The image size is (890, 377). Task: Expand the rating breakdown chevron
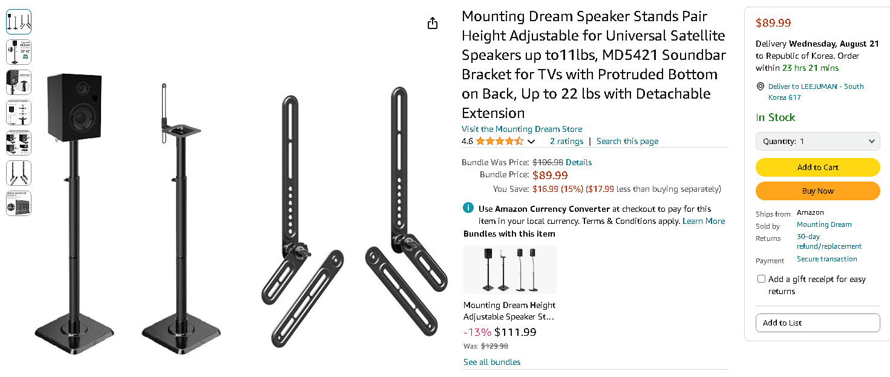tap(531, 142)
